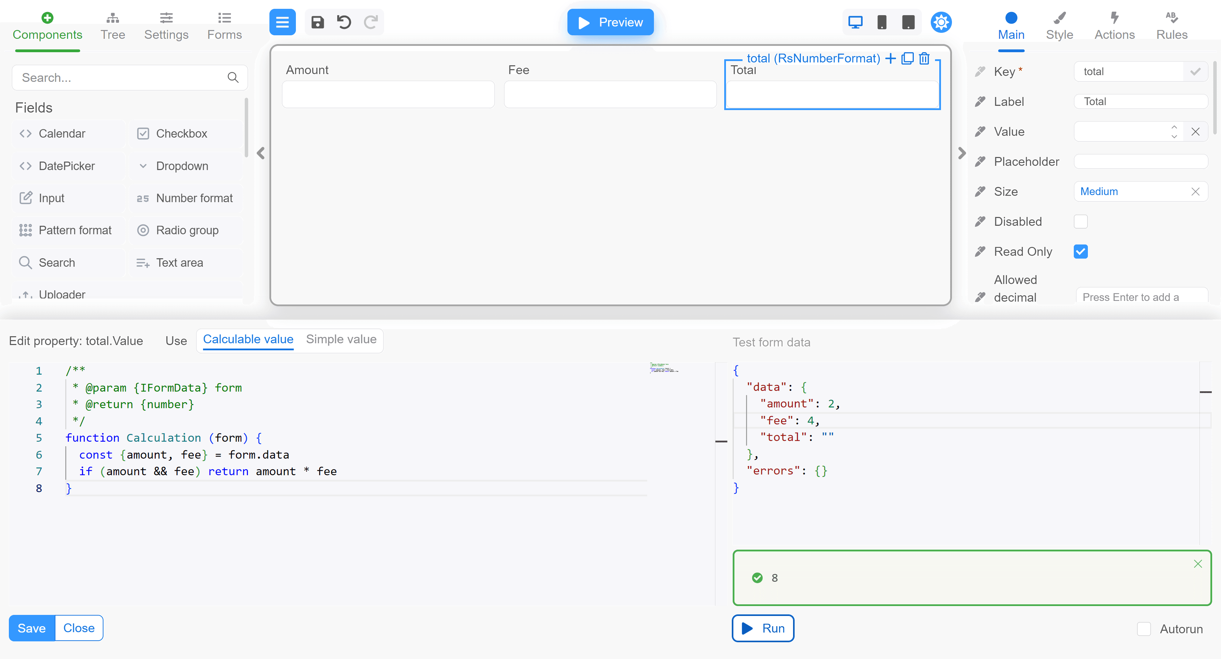Toggle the theme sun icon

click(941, 22)
